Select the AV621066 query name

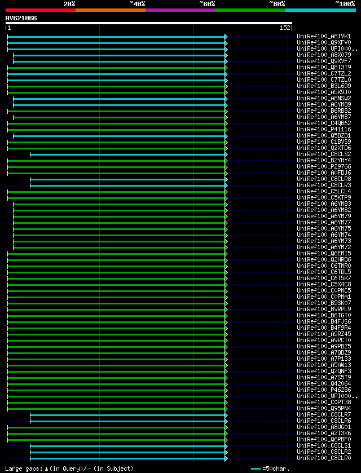[21, 18]
